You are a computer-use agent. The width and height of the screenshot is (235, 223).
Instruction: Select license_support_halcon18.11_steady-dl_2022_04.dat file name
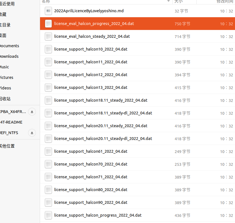pos(103,113)
